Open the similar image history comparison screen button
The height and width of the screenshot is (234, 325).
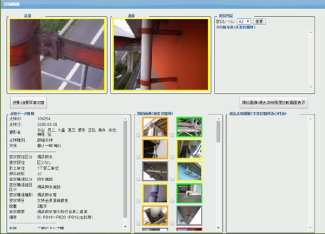pos(273,103)
